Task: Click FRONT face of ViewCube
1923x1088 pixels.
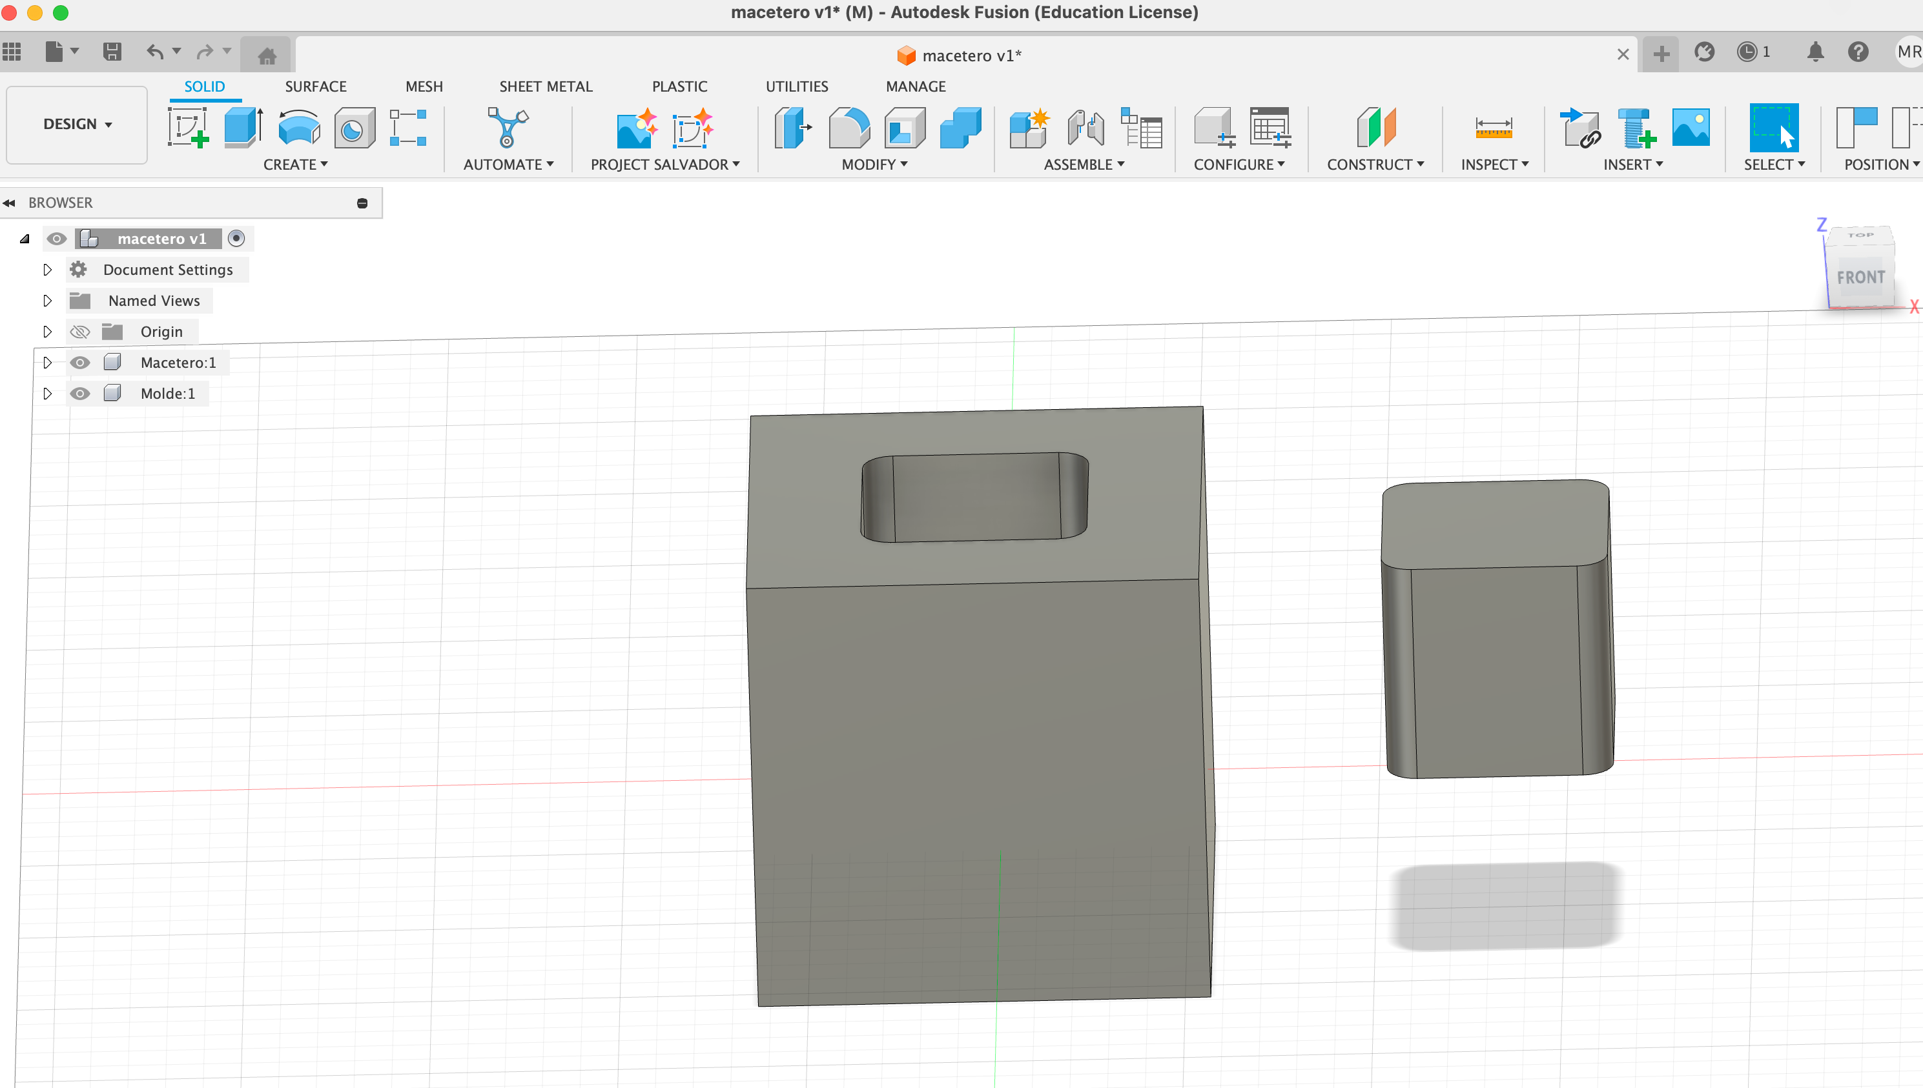Action: coord(1861,277)
